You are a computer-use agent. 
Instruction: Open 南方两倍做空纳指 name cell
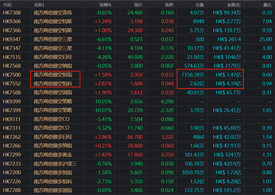(53, 66)
